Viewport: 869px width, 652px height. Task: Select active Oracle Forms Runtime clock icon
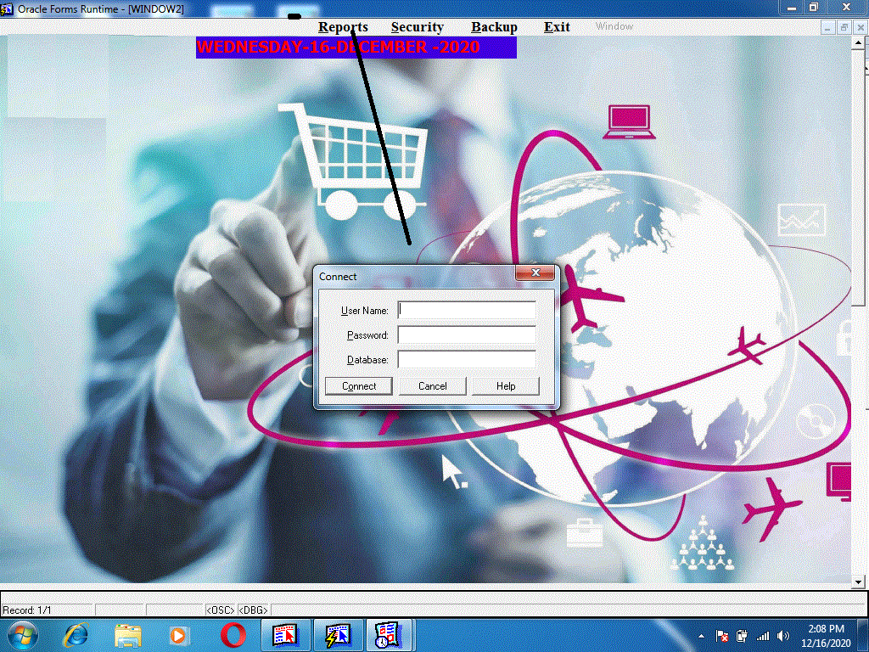click(389, 634)
